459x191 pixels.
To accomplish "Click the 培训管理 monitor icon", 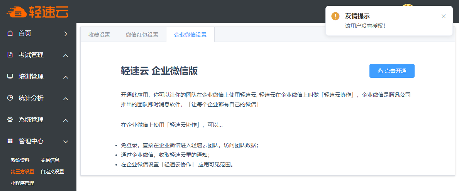I will coord(10,77).
